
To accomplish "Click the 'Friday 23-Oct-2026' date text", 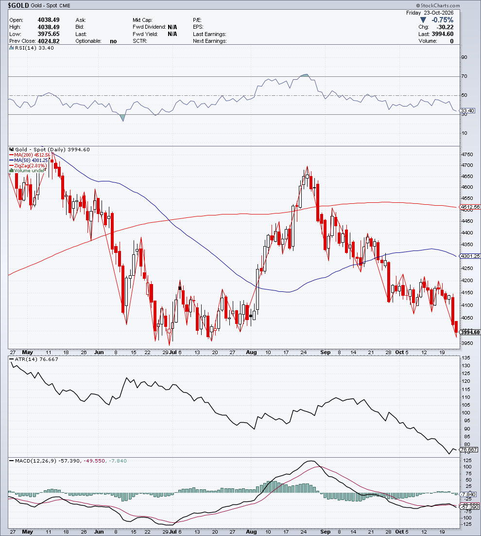I will [430, 13].
